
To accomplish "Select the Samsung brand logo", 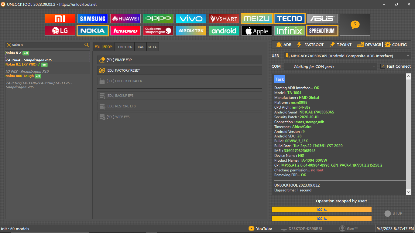I will click(x=92, y=19).
